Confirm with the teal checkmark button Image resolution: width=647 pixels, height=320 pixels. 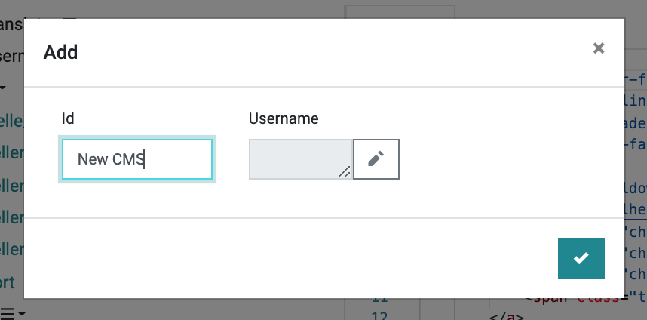click(x=581, y=258)
